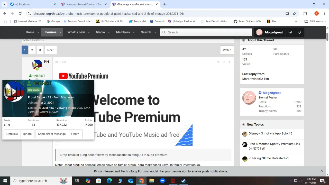The width and height of the screenshot is (329, 185).
Task: Open Plex bookmark
Action: [x=271, y=21]
